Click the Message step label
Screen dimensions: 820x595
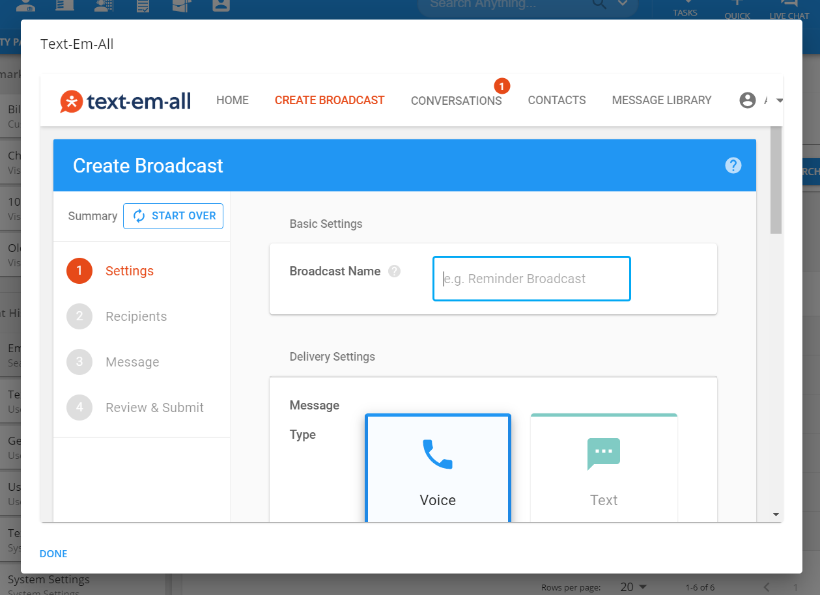pos(132,362)
